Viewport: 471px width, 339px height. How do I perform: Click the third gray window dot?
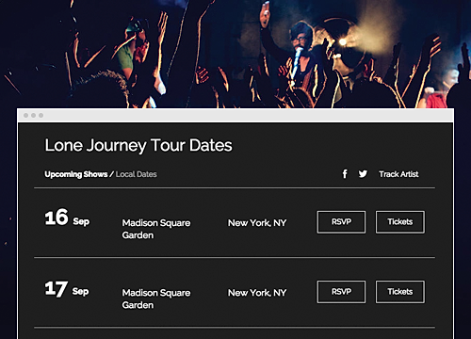point(41,116)
